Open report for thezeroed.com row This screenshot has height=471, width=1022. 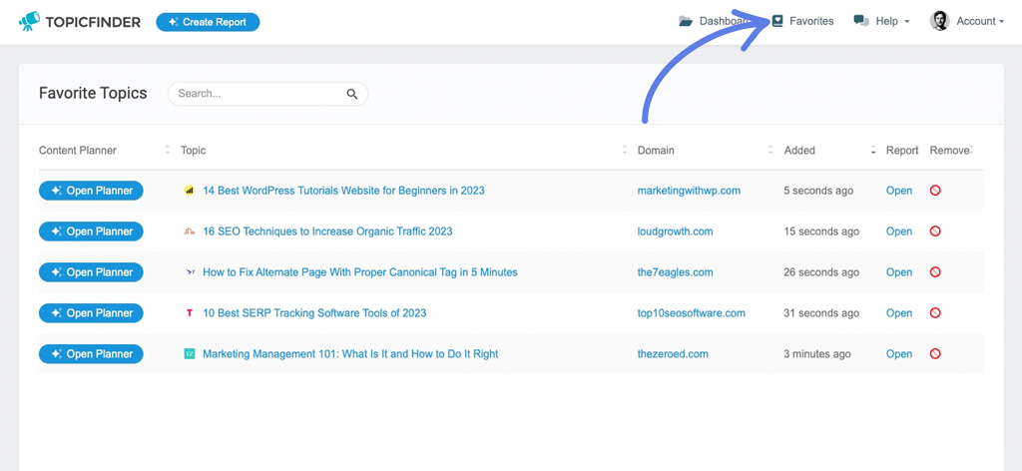coord(899,353)
